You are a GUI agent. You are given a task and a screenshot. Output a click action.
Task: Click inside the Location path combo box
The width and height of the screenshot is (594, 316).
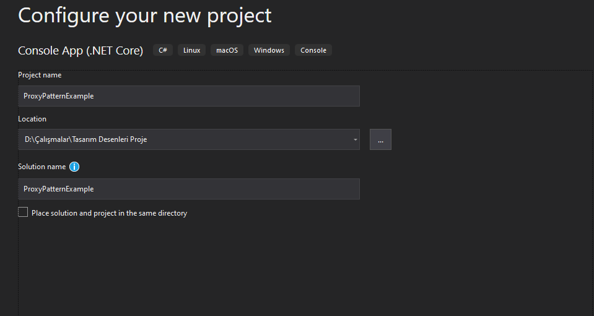189,139
